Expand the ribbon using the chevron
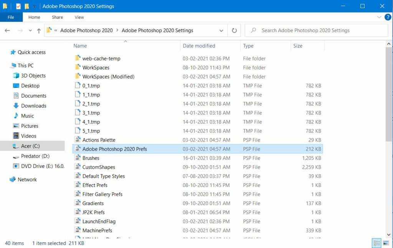Screen dimensions: 393x248 click(x=378, y=17)
